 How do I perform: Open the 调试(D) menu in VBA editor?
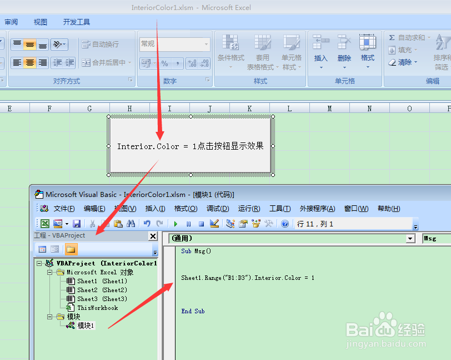click(x=218, y=209)
